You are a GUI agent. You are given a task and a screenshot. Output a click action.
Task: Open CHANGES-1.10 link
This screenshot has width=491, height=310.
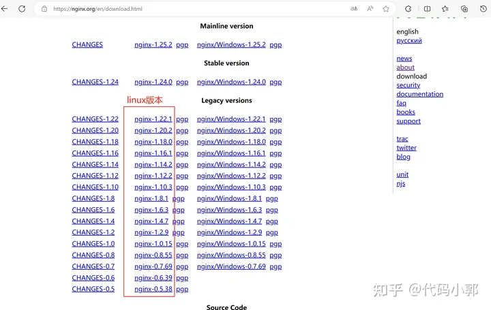[x=95, y=187]
